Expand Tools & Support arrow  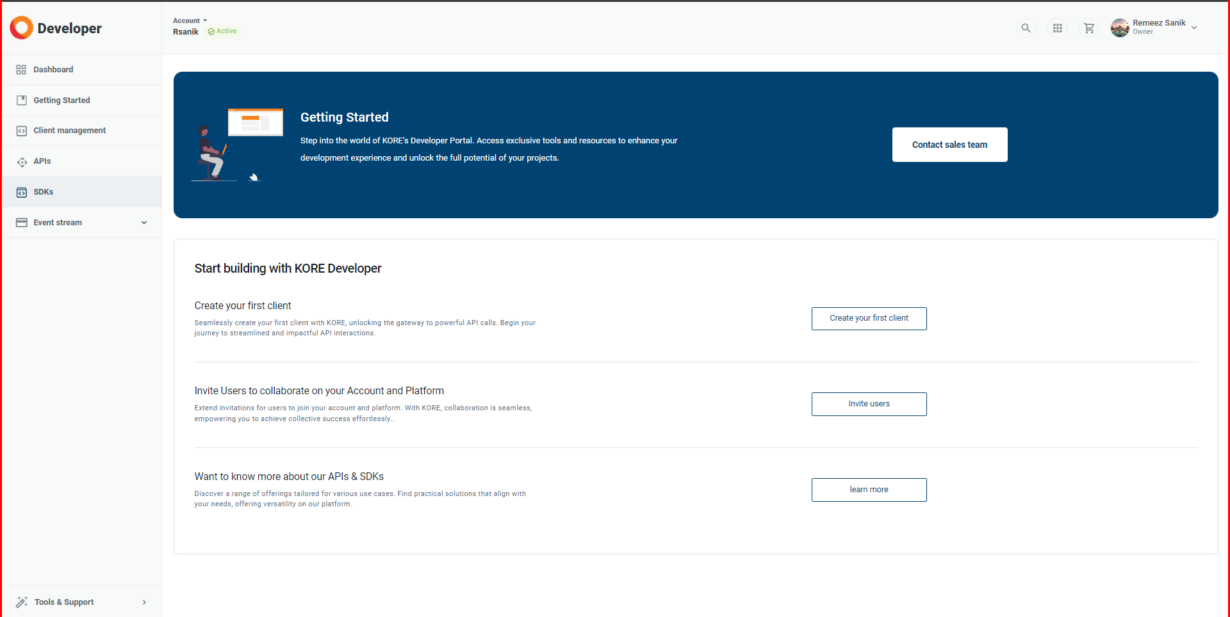click(144, 602)
